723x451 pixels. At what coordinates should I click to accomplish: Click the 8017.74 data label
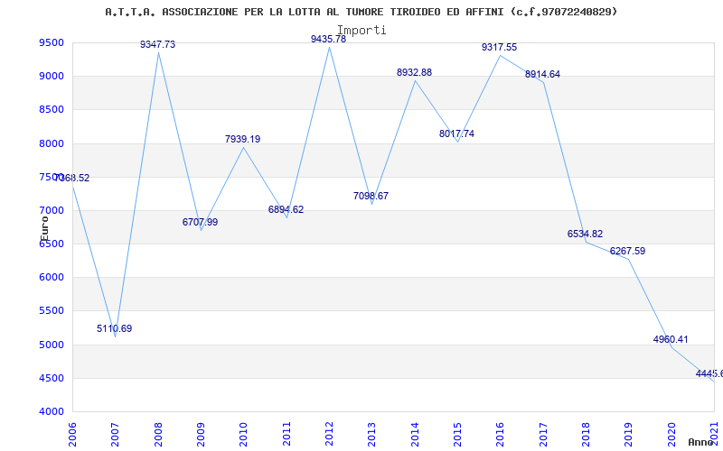(456, 133)
